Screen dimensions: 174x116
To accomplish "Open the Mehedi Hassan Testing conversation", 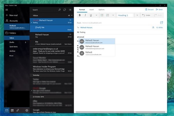I will click(x=52, y=21).
